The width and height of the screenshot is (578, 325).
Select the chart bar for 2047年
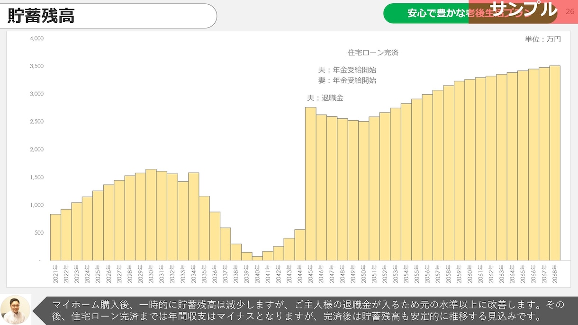click(x=332, y=188)
